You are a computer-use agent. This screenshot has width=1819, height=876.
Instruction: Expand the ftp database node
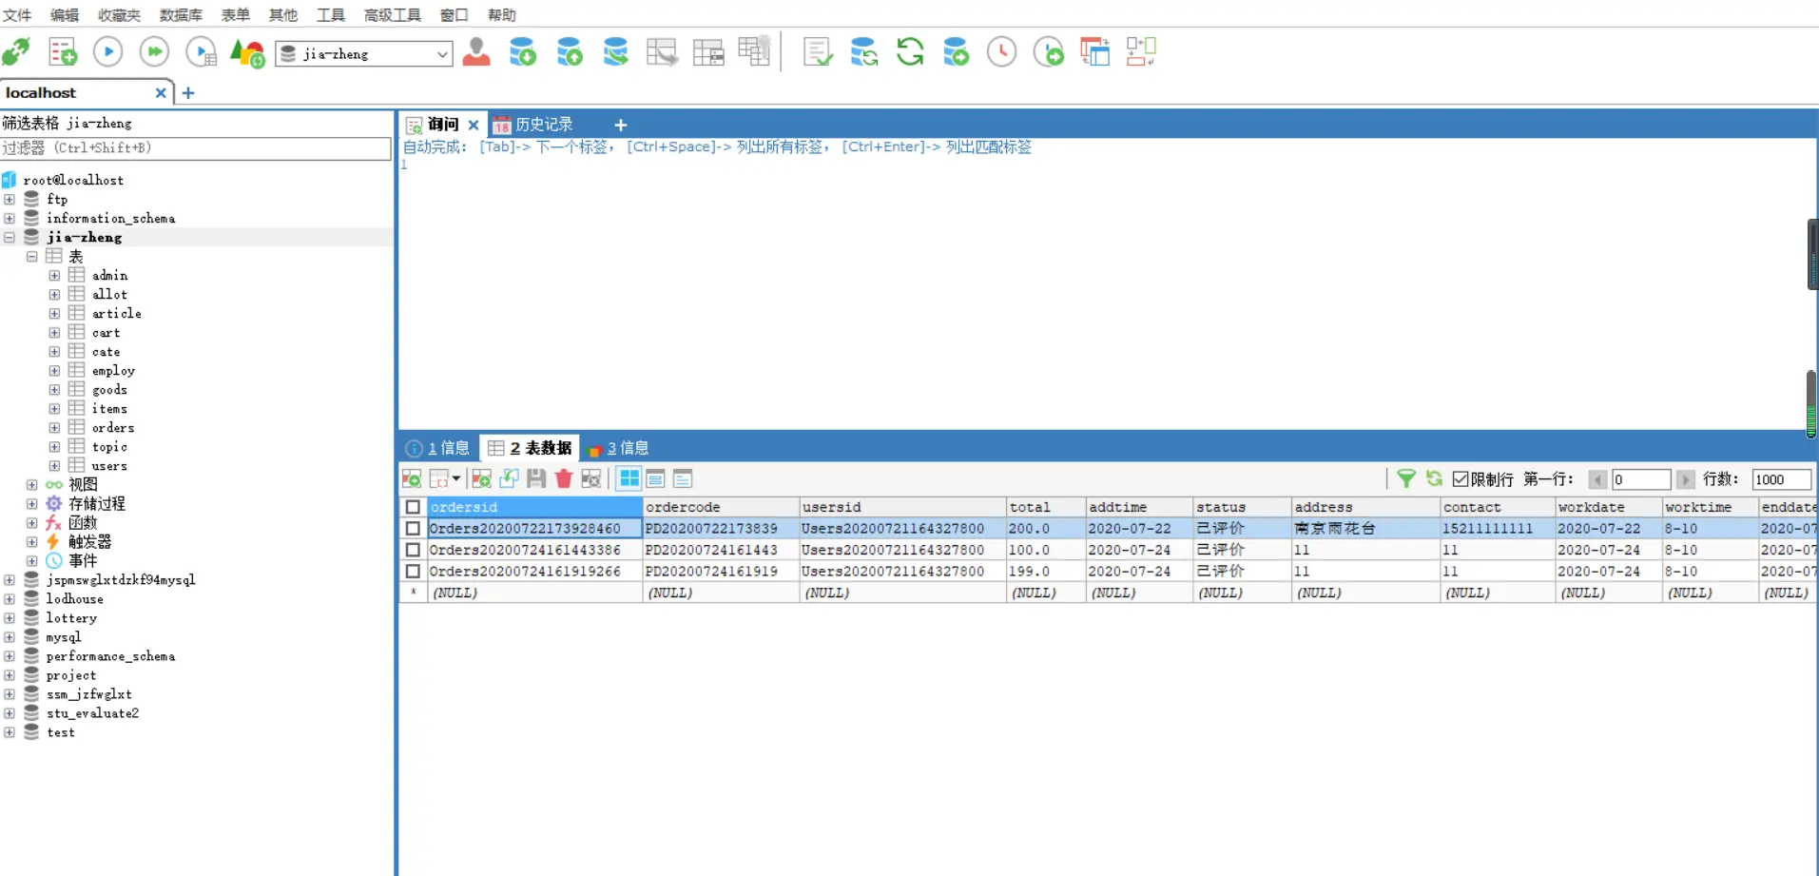click(x=10, y=200)
